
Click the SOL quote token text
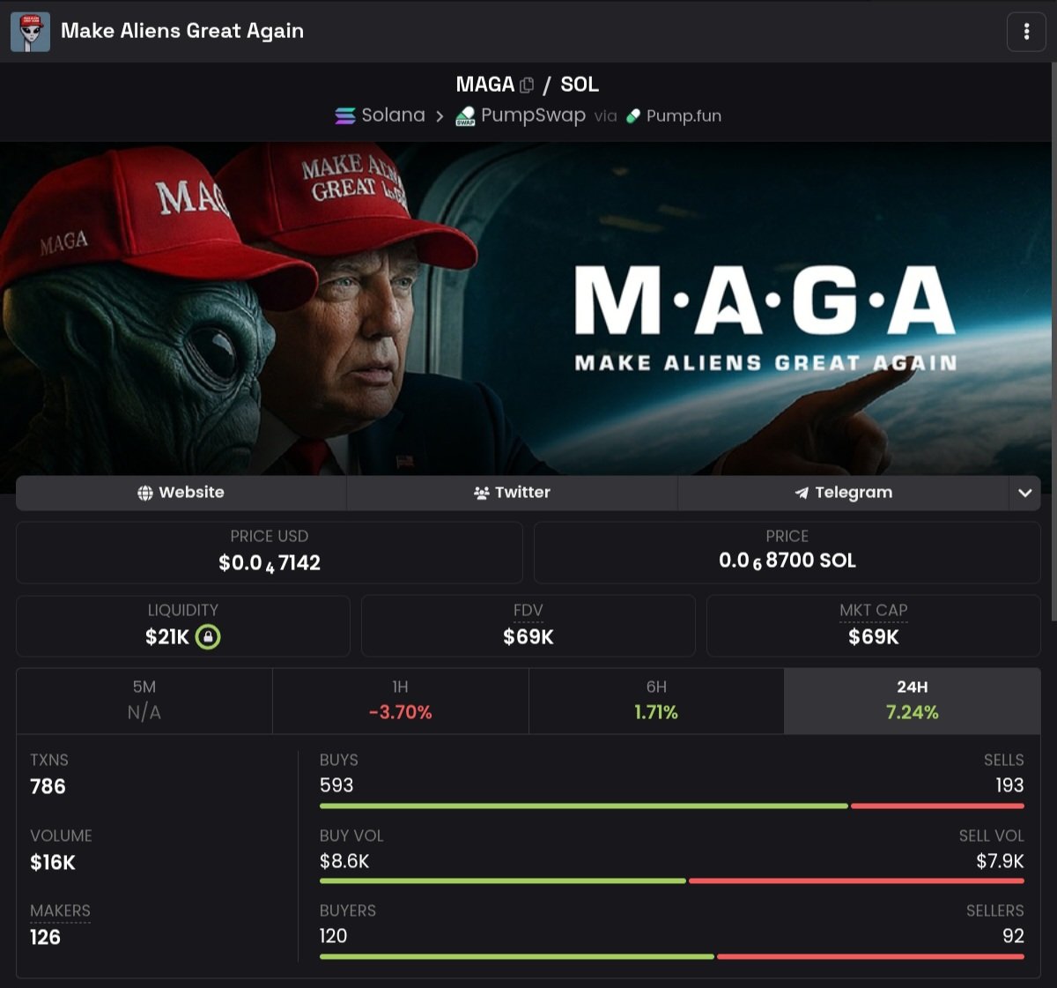[580, 85]
